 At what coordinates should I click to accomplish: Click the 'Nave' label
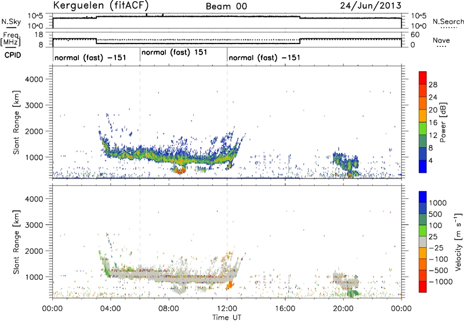click(x=441, y=40)
